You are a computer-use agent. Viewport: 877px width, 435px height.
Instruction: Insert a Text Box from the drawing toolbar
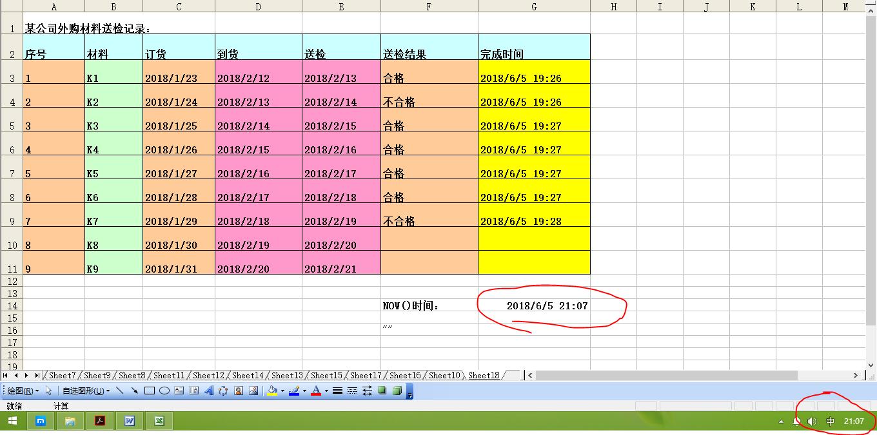179,391
